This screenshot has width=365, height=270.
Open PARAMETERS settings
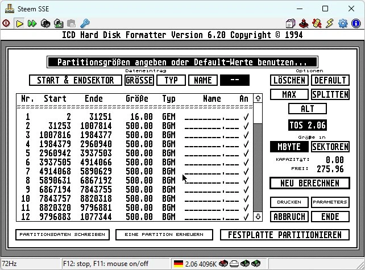click(x=330, y=202)
